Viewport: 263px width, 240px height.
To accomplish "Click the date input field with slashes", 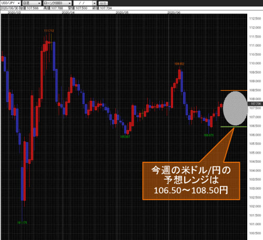I will tap(83, 3).
